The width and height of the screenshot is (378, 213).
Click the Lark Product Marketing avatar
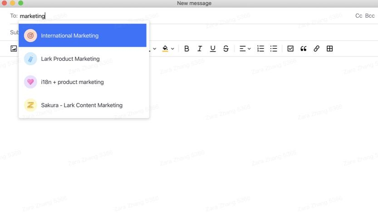(30, 59)
